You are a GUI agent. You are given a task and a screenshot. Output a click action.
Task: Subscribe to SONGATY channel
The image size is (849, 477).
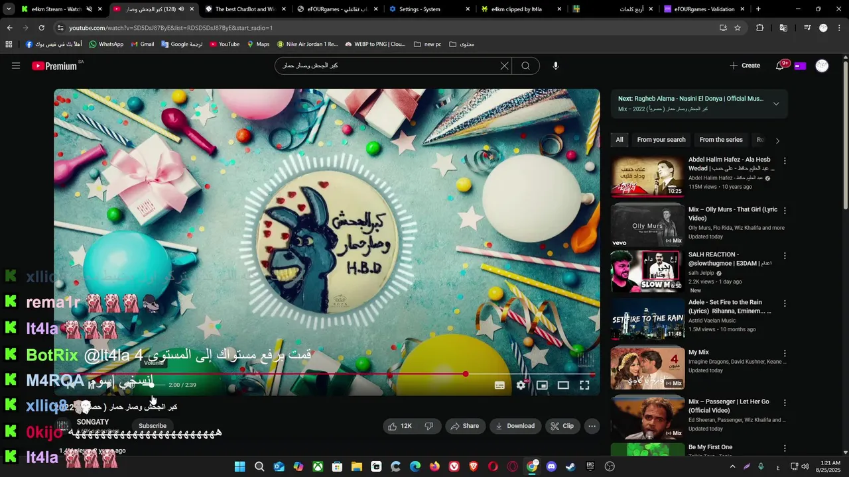click(153, 426)
